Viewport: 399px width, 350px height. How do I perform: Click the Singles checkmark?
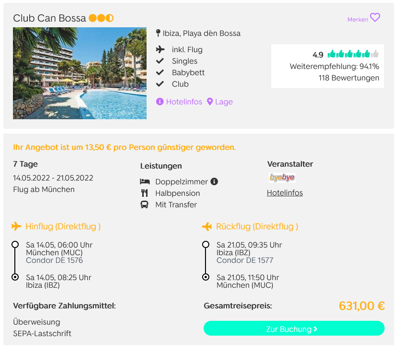[160, 61]
